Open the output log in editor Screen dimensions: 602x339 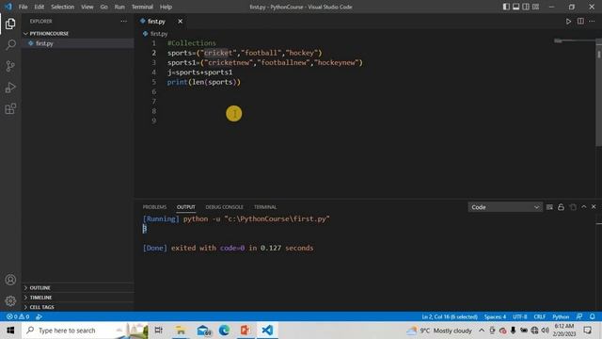click(x=573, y=207)
